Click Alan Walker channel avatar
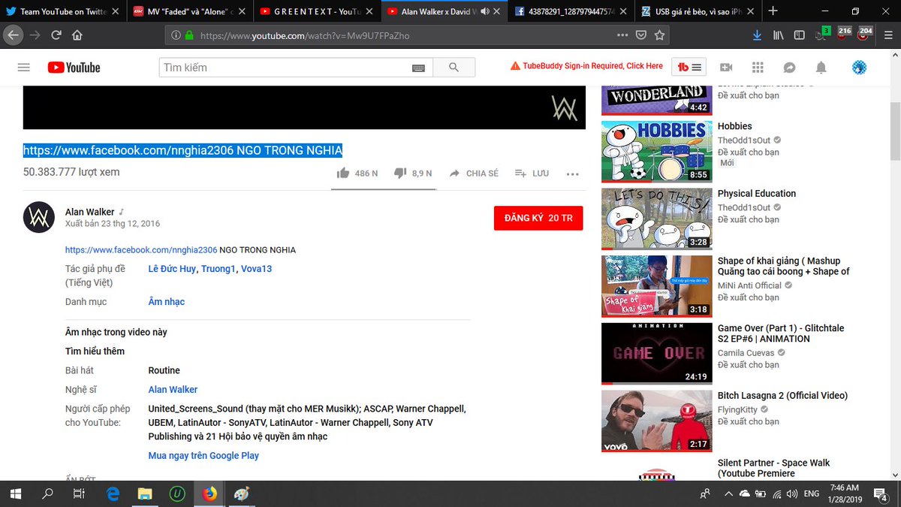The height and width of the screenshot is (507, 901). pyautogui.click(x=38, y=218)
